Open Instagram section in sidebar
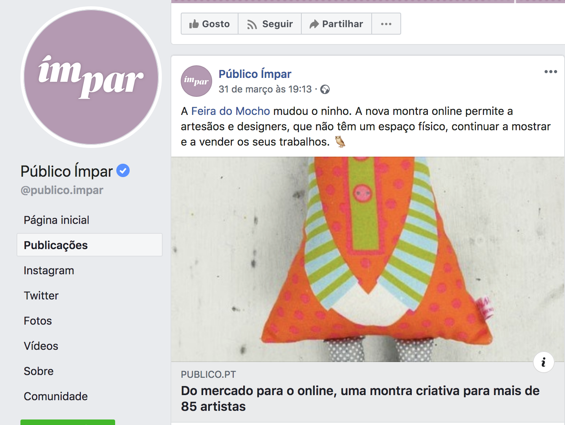 49,270
